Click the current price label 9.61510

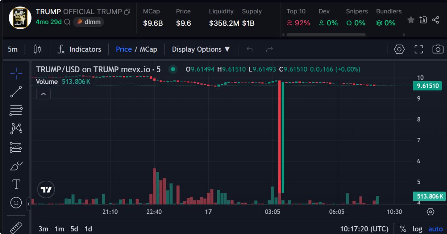(x=428, y=86)
